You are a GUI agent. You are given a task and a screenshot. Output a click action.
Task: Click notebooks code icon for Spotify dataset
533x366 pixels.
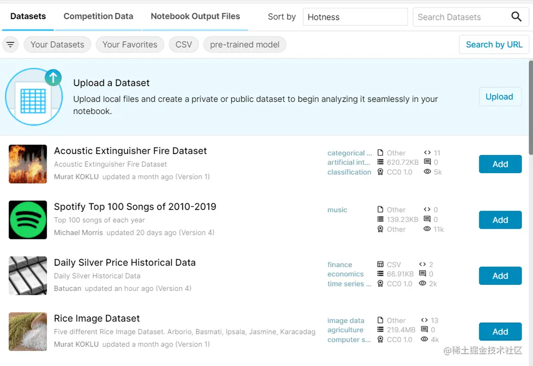point(427,210)
